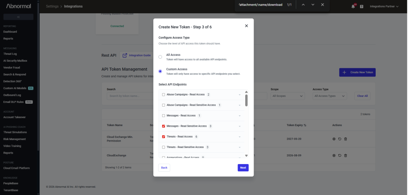Image resolution: width=411 pixels, height=195 pixels.
Task: Click rotate icon for CloudExchange token
Action: 340,155
